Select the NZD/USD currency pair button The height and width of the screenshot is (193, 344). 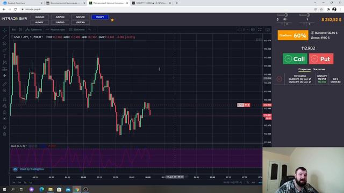[80, 17]
